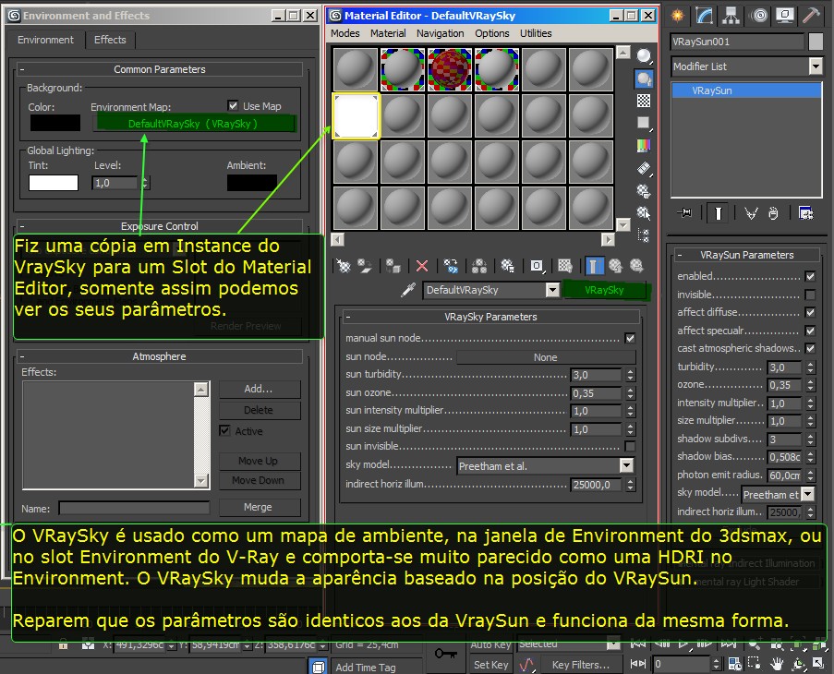Click the key lock icon in status bar

446,653
